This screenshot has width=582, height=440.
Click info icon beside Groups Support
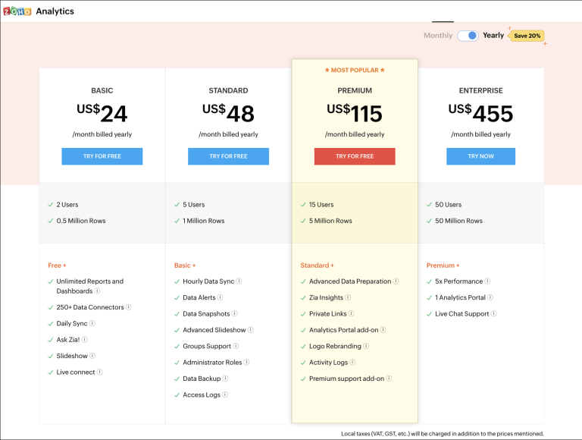(236, 346)
